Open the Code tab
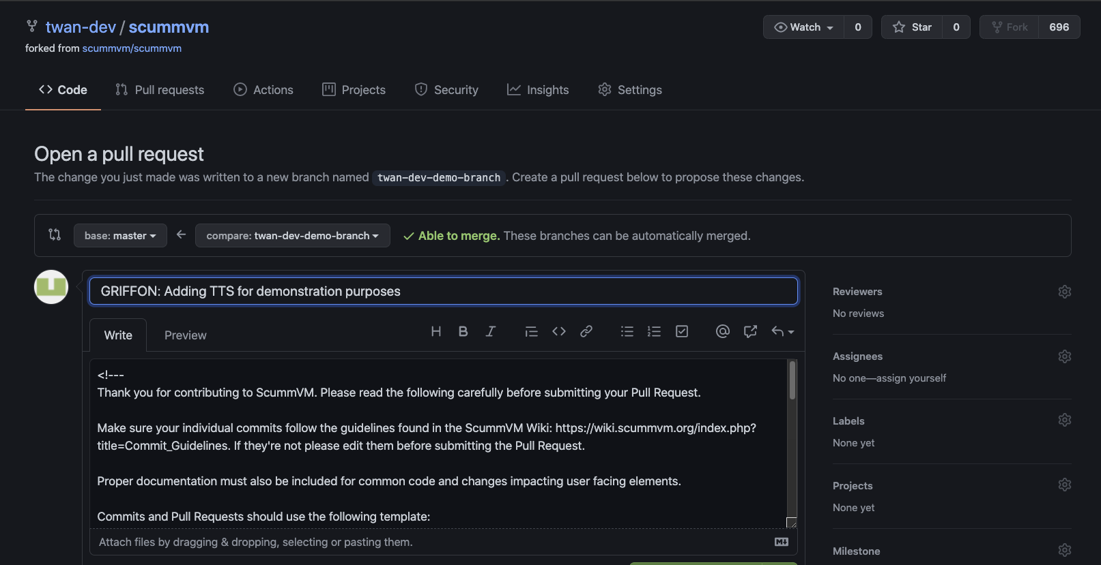This screenshot has height=565, width=1101. pos(63,90)
